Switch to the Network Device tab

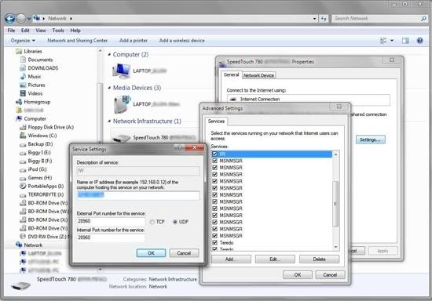tap(258, 75)
